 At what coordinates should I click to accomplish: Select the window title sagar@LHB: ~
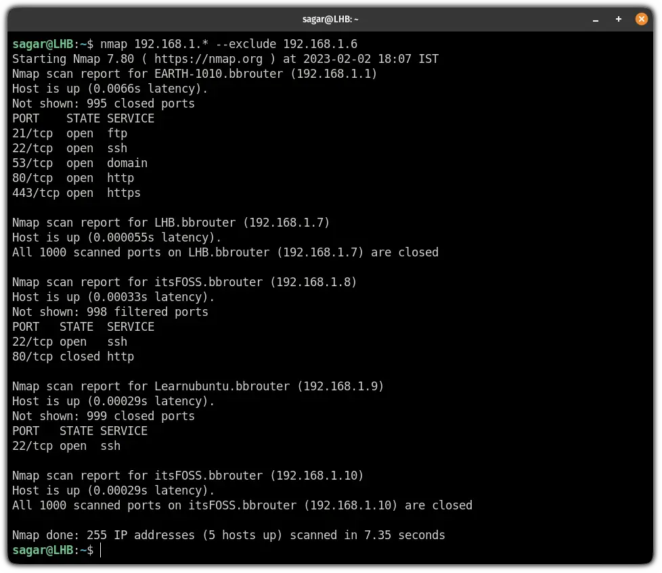[x=330, y=19]
